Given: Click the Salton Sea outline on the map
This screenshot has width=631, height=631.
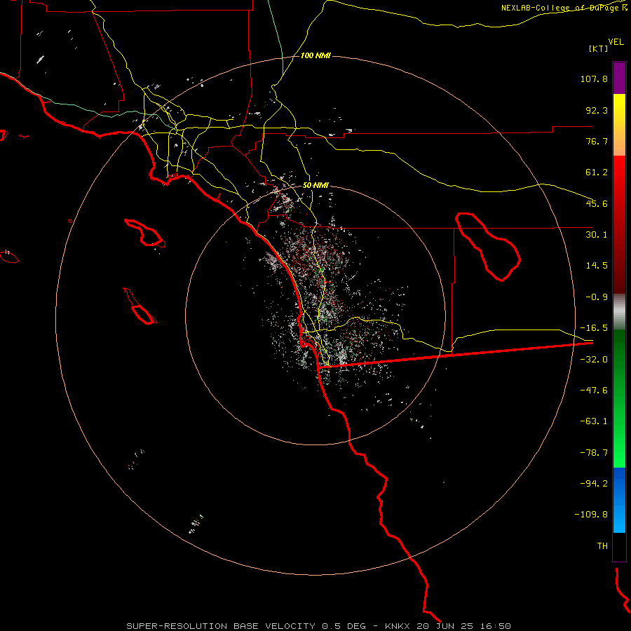Looking at the screenshot, I should [x=488, y=246].
